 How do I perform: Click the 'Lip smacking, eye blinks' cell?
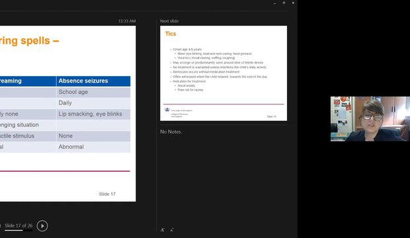93,114
